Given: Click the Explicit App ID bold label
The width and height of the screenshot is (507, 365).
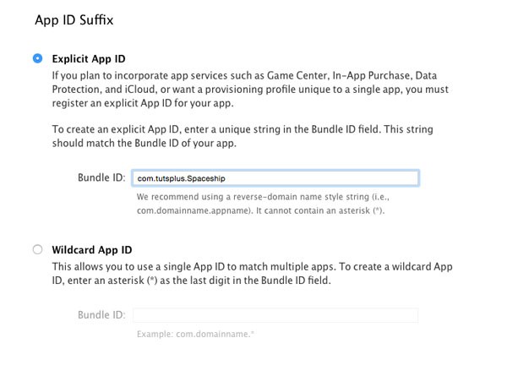Looking at the screenshot, I should coord(89,59).
